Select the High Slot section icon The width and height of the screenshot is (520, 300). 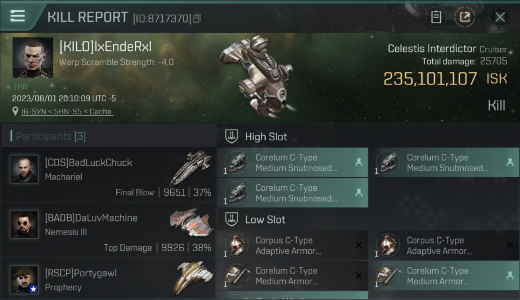231,136
